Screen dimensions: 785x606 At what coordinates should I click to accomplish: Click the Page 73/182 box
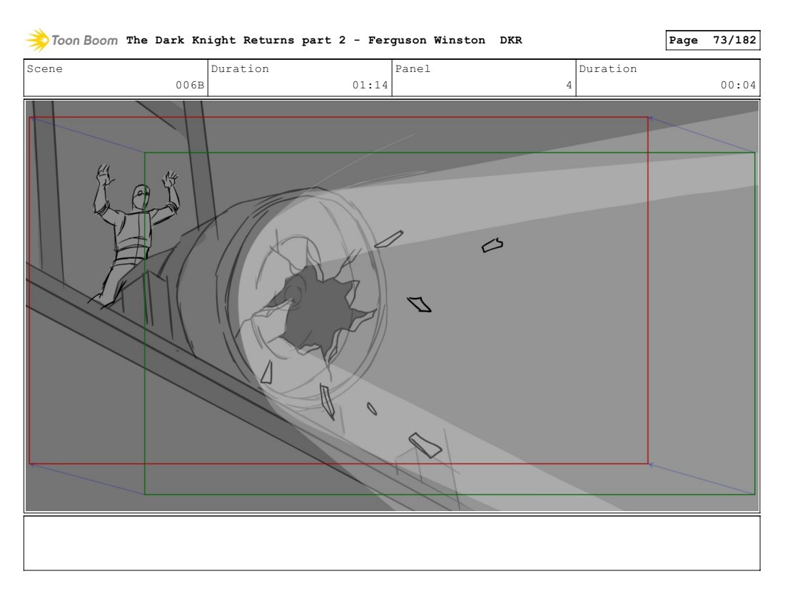tap(712, 40)
